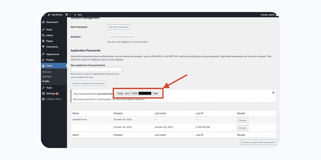Screen dimensions: 321x160
Task: Select the generated application password field
Action: (138, 94)
